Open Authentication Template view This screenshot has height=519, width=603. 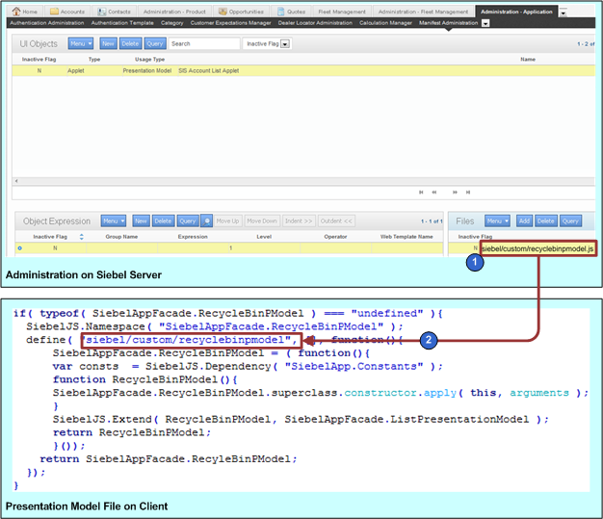[122, 23]
